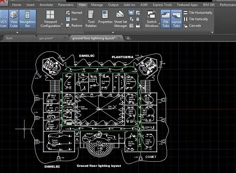Viewport: 236px width, 173px height.
Task: Click middle-right small palette icon in Palettes panel
Action: 138,19
